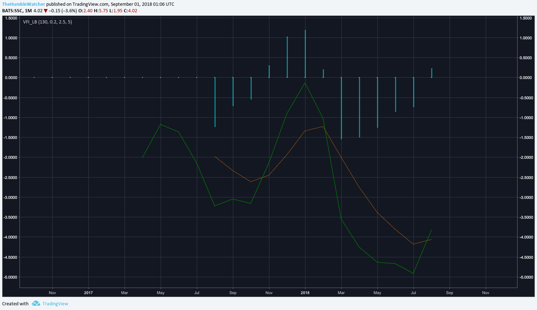Select the 2018 label on the time axis
The height and width of the screenshot is (310, 537).
tap(305, 293)
